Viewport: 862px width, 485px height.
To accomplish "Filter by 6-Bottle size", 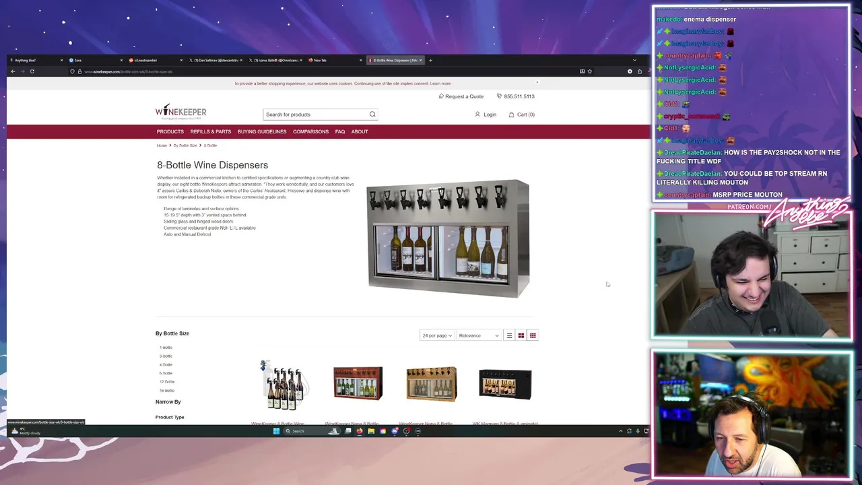I will (166, 373).
